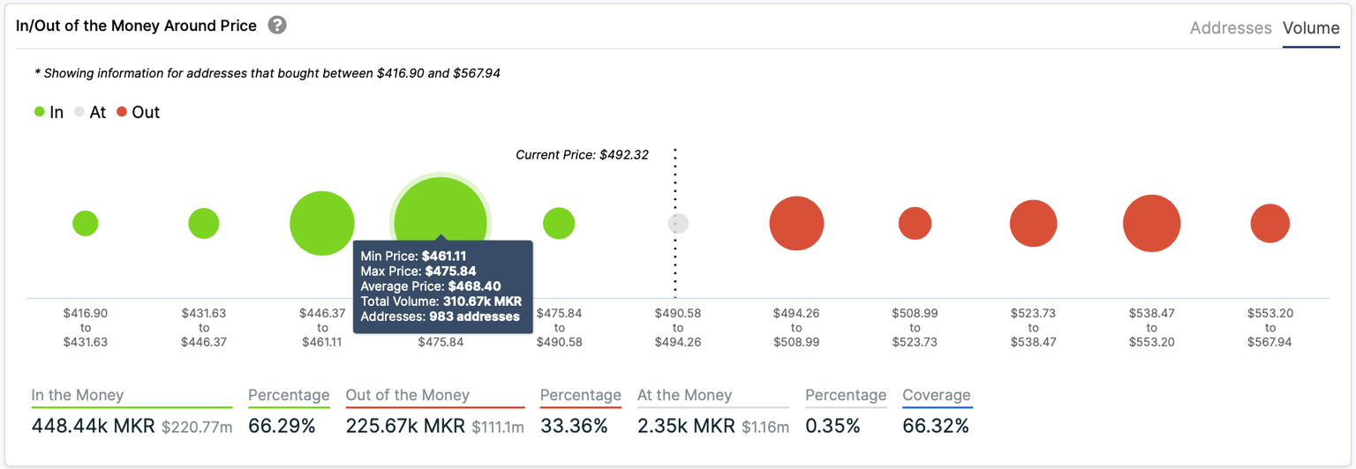Click the help question mark icon
Screen dimensions: 1356x469
277,25
